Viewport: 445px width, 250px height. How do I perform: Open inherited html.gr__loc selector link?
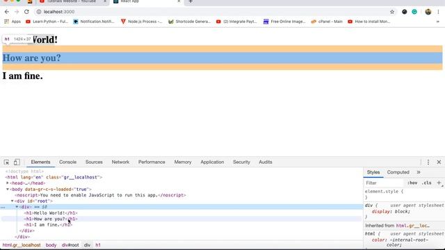412,226
